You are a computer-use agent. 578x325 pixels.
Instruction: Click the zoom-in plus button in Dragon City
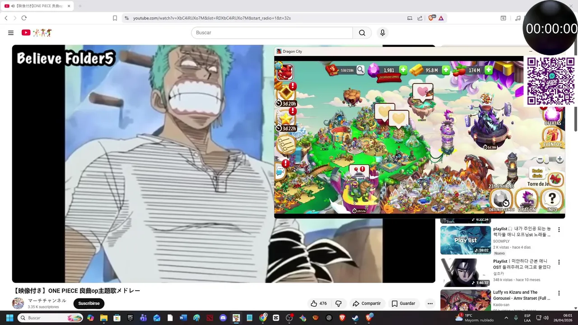coord(560,159)
